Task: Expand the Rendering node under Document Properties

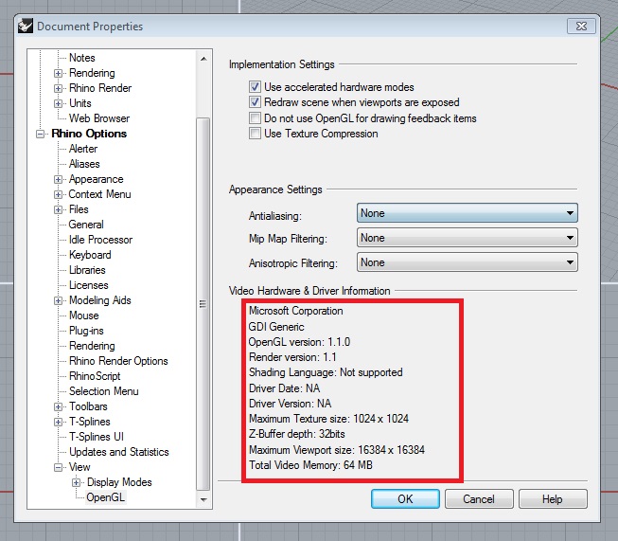Action: pos(58,73)
